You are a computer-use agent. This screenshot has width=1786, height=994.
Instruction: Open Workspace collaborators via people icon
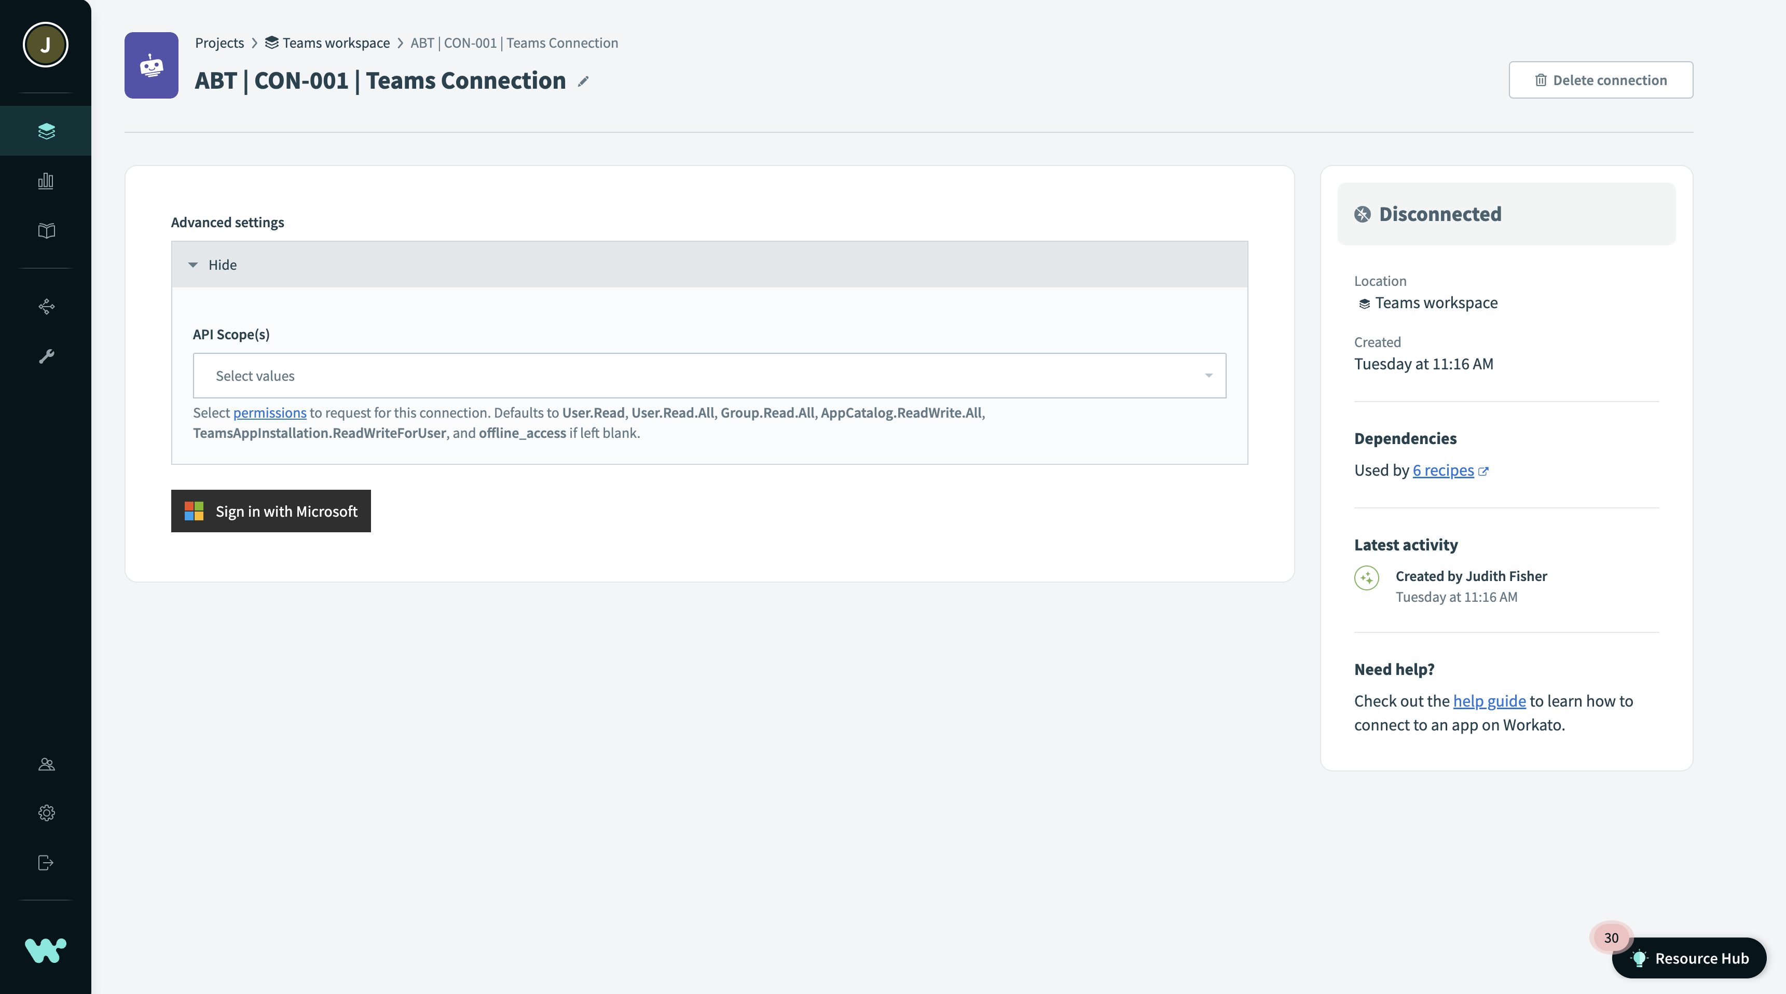coord(46,764)
